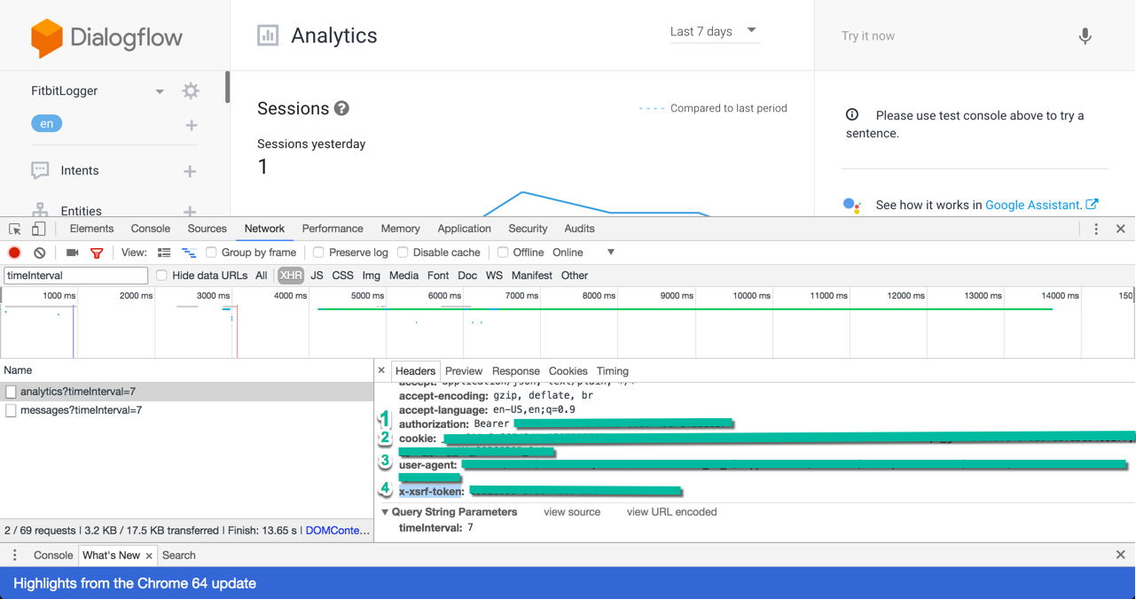Click the timeInterval filter input
Viewport: 1136px width, 599px height.
click(x=75, y=276)
